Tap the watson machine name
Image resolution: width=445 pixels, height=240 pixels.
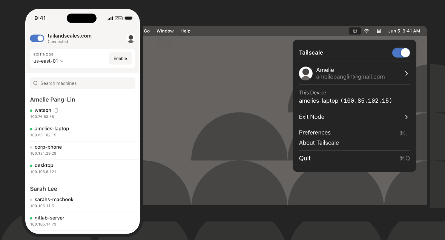coord(43,110)
